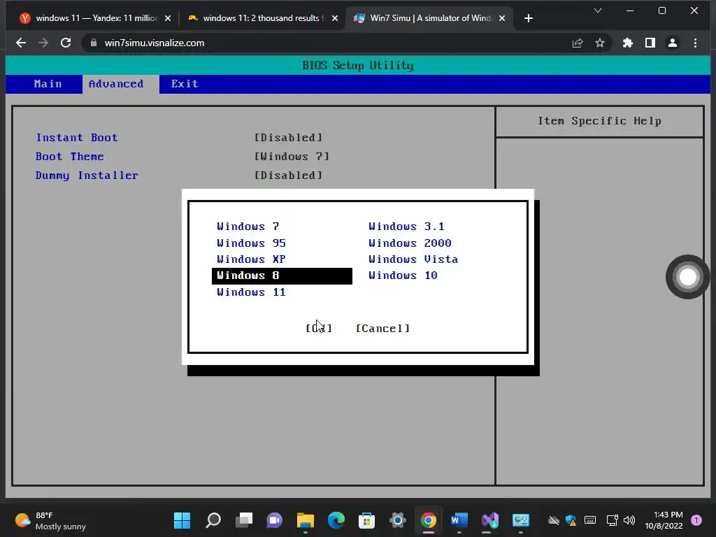Open Task View on taskbar
The image size is (716, 537).
(244, 520)
